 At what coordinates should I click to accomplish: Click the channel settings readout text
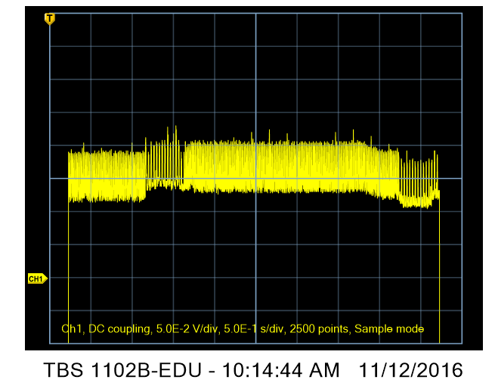point(243,329)
